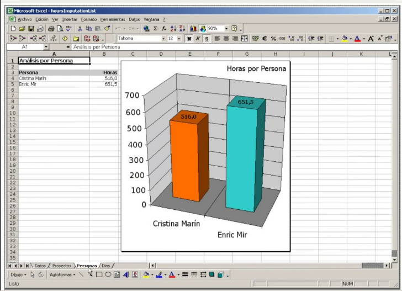
Task: Select the Rectangle drawing tool
Action: coord(99,274)
